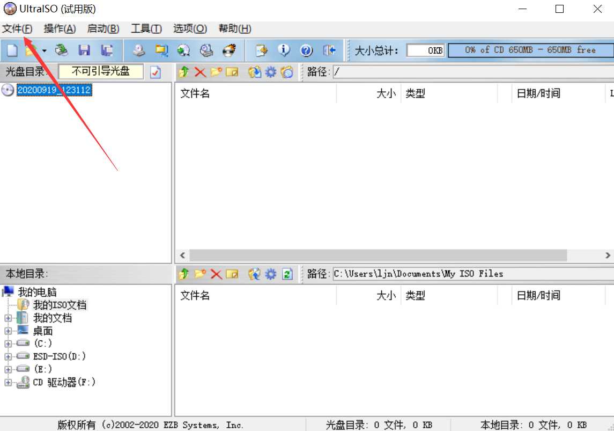Select CD 驱动器(F:) label
This screenshot has height=431, width=614.
tap(64, 382)
